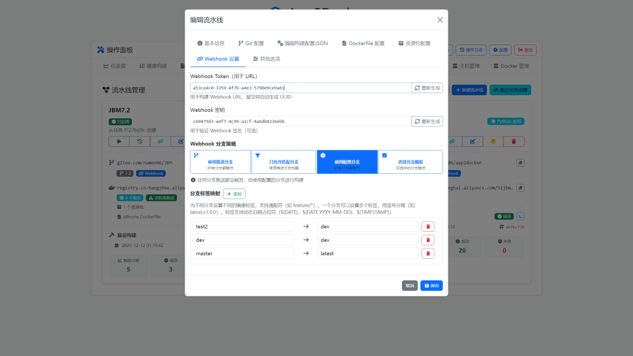The height and width of the screenshot is (356, 633).
Task: Switch to the Dockerfile 配置 tab
Action: [363, 43]
